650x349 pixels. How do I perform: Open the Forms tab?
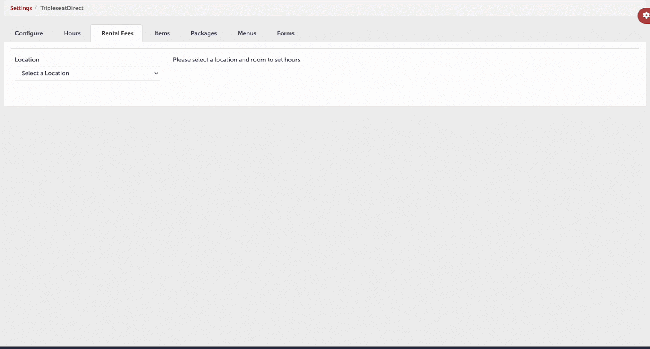(x=286, y=33)
